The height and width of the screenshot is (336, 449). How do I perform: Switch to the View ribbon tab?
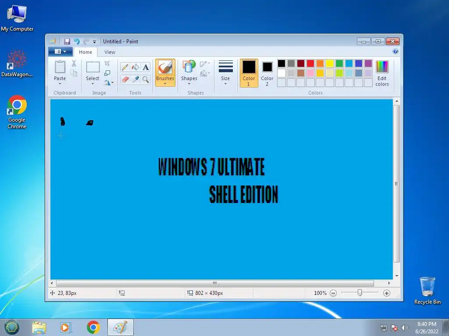pos(110,52)
